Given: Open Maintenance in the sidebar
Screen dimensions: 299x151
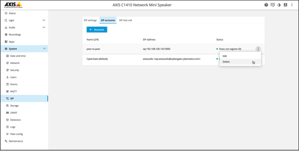Looking at the screenshot, I should (16, 141).
